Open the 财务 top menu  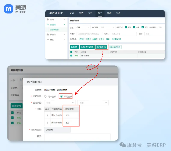pyautogui.click(x=91, y=13)
